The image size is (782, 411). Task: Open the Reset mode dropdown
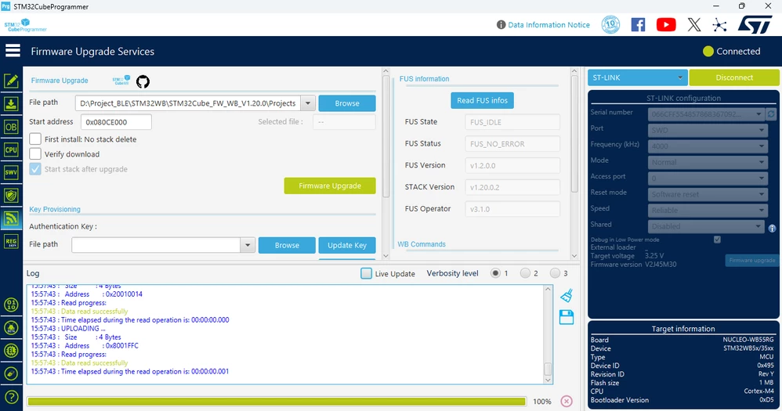pos(708,194)
